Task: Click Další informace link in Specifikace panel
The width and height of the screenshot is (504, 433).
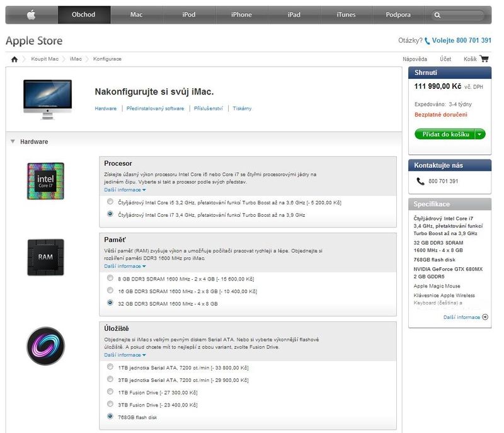Action: tap(462, 317)
